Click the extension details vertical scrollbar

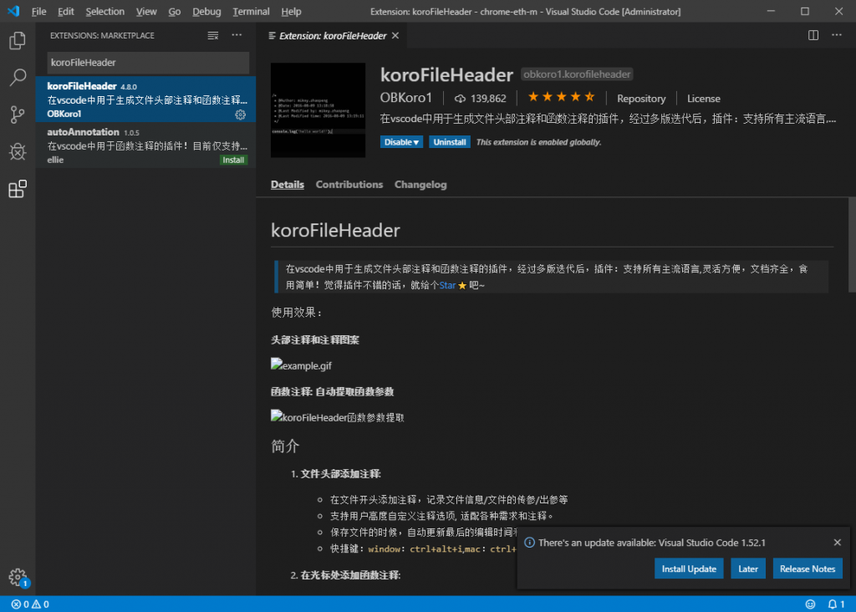pyautogui.click(x=852, y=246)
